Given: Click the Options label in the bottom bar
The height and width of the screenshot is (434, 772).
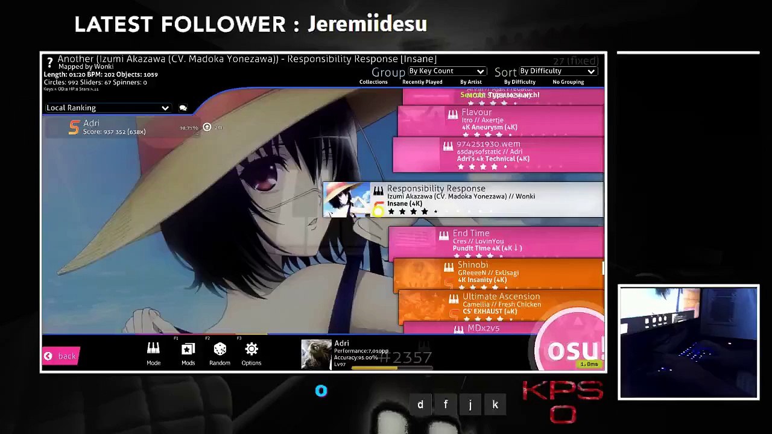Looking at the screenshot, I should pyautogui.click(x=252, y=363).
